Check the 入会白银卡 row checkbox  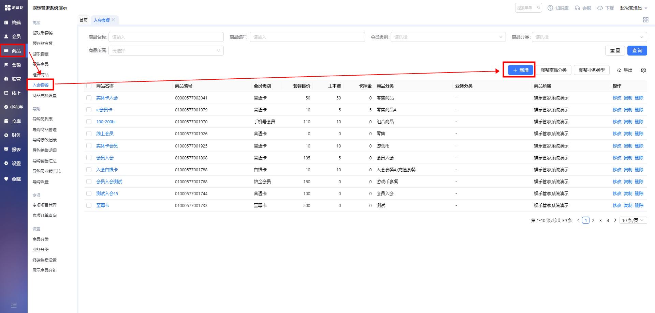pos(89,170)
